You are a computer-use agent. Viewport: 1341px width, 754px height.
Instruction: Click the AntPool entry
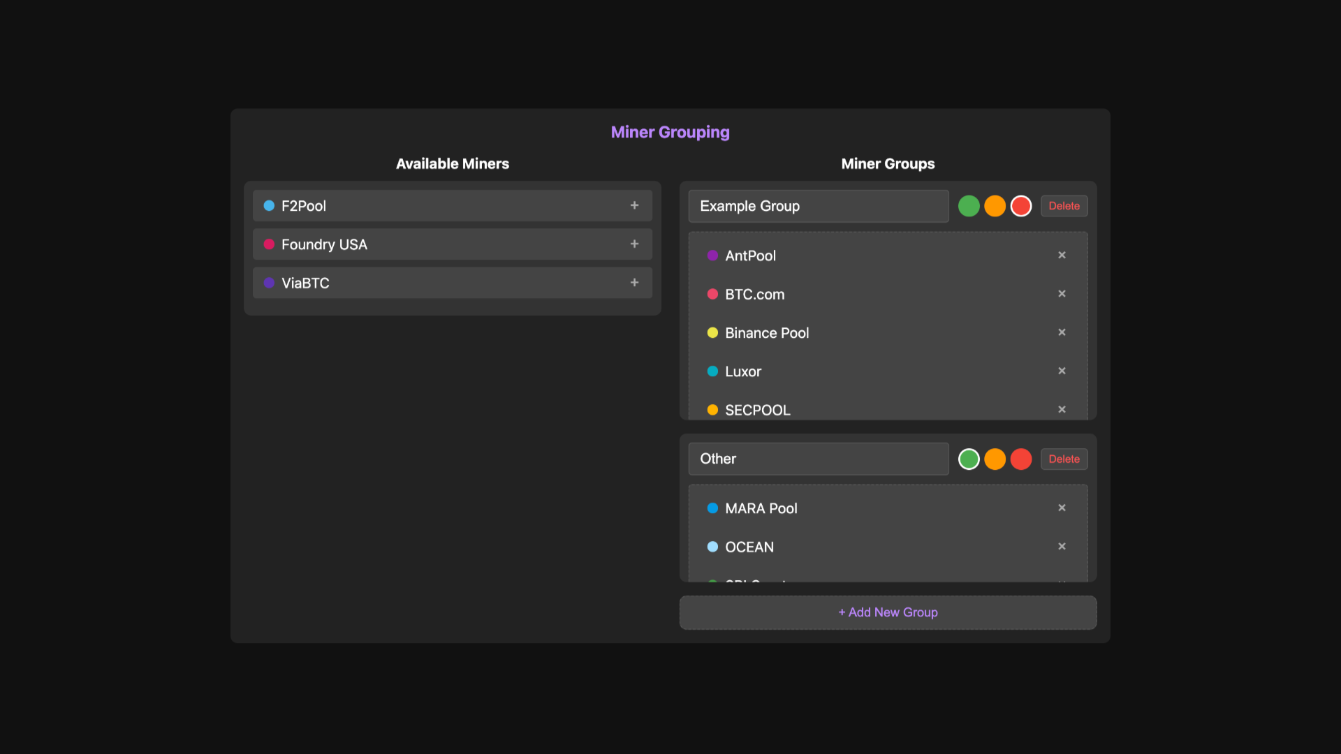[x=888, y=256]
